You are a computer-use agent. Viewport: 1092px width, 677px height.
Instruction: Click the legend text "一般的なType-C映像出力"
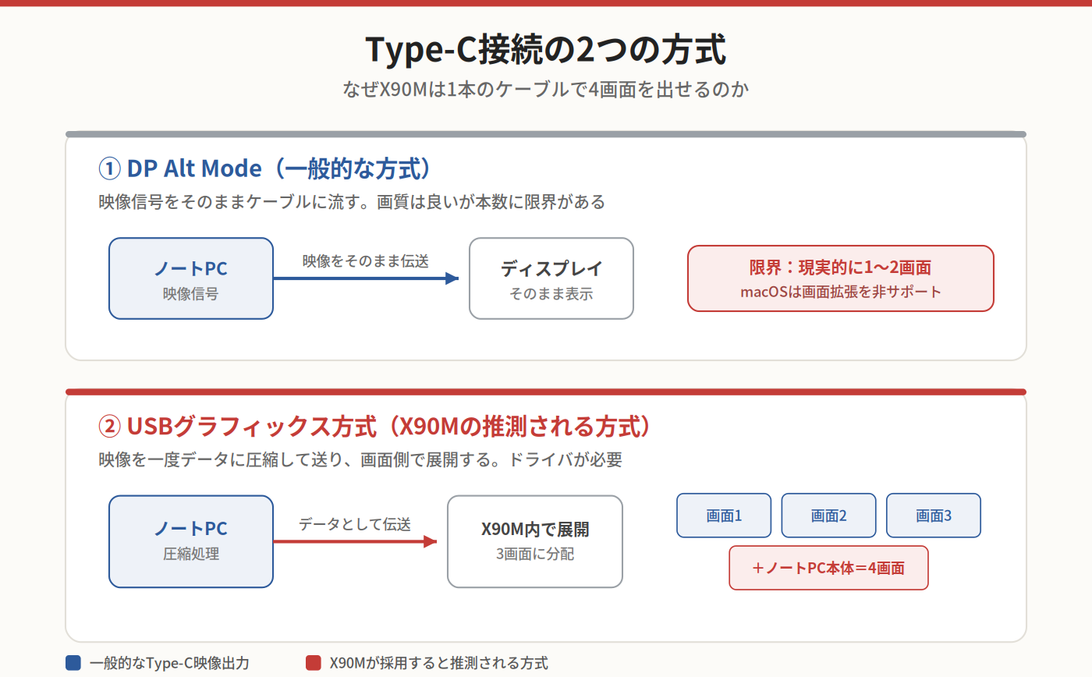point(170,663)
